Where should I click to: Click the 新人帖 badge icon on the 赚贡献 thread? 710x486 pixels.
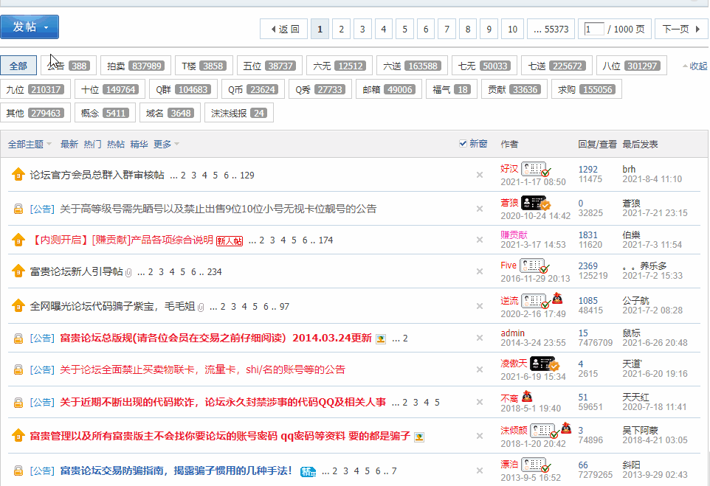[x=229, y=240]
